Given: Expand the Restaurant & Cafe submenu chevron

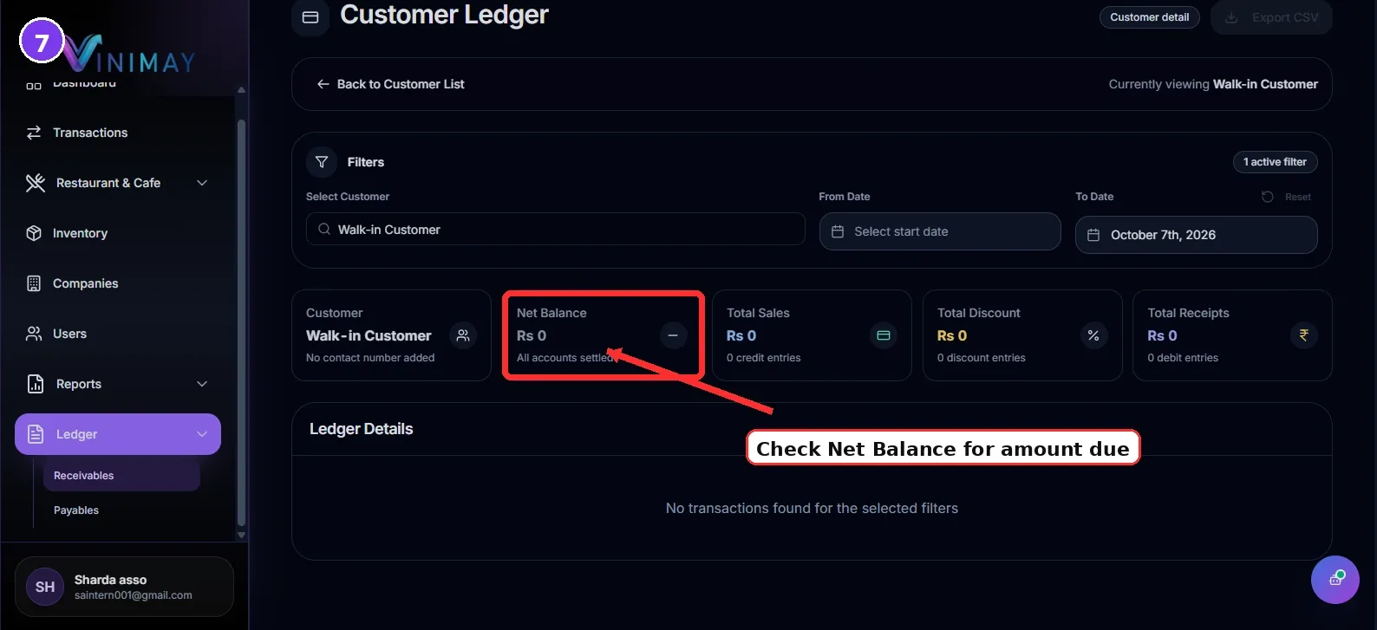Looking at the screenshot, I should 202,183.
